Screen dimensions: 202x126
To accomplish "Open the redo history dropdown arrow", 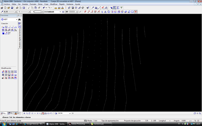I will 52,8.
